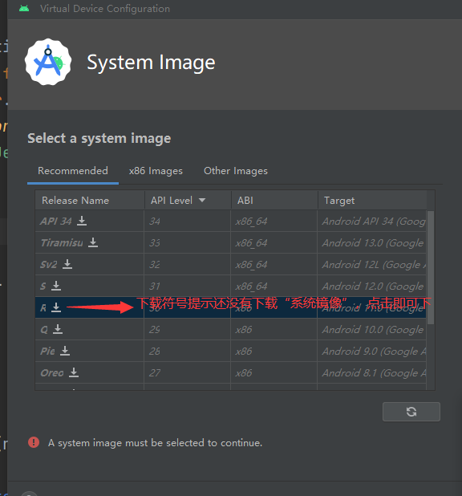The width and height of the screenshot is (462, 496).
Task: Download the API 34 system image
Action: [x=82, y=221]
